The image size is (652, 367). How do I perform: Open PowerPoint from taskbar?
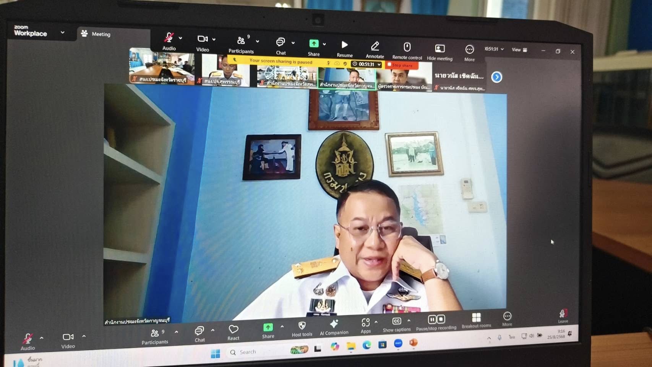[x=413, y=343]
